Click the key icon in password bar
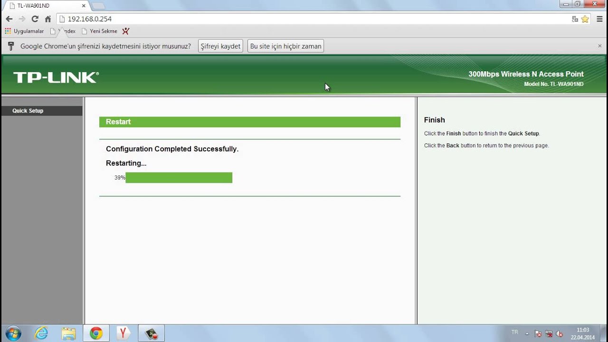608x342 pixels. pyautogui.click(x=11, y=46)
